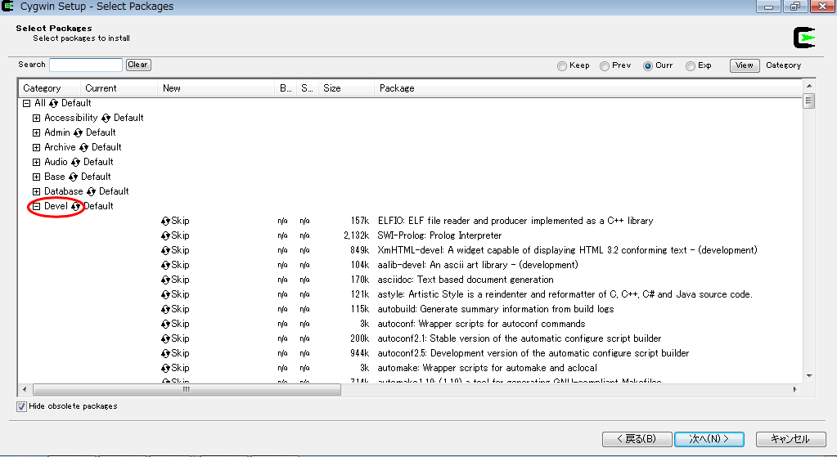Click the Category column header

(x=50, y=88)
